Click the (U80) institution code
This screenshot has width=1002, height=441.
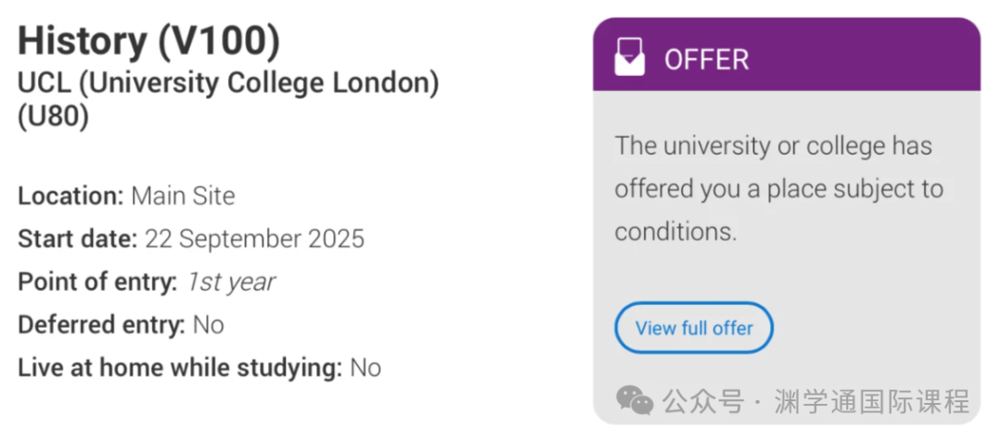(x=53, y=118)
